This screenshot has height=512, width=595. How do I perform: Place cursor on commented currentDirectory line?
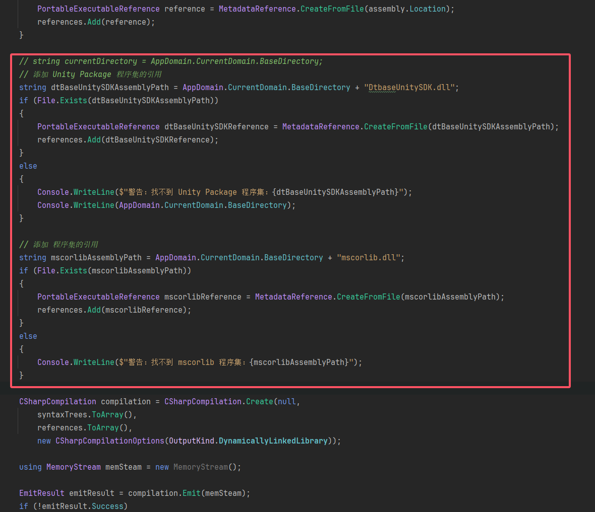tap(170, 61)
